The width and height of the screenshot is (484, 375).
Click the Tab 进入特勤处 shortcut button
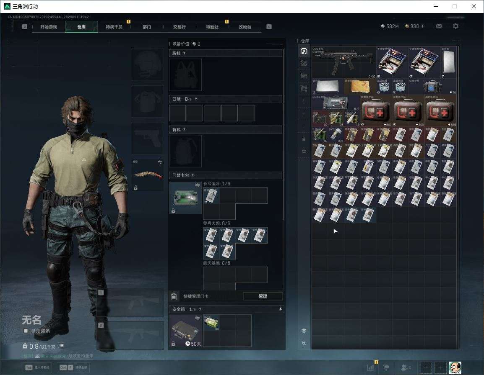37,367
